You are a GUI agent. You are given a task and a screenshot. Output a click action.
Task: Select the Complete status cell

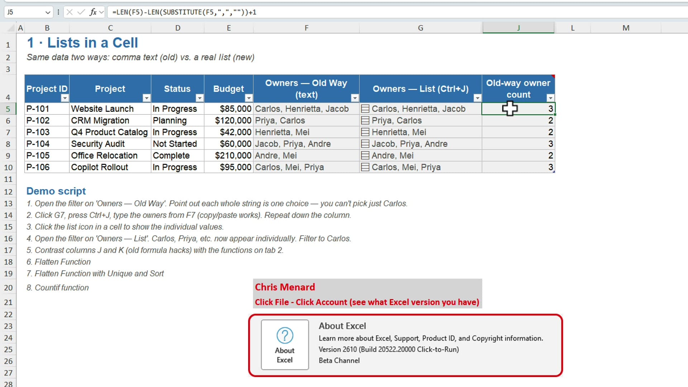click(177, 156)
